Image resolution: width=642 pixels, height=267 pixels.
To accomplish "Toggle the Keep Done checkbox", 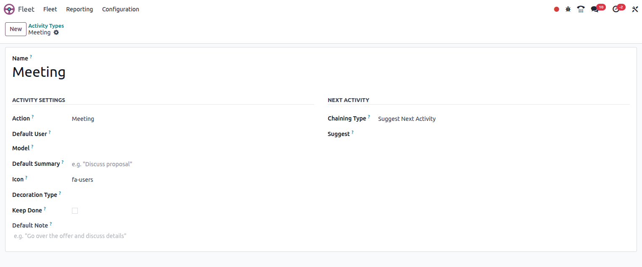I will (x=75, y=211).
